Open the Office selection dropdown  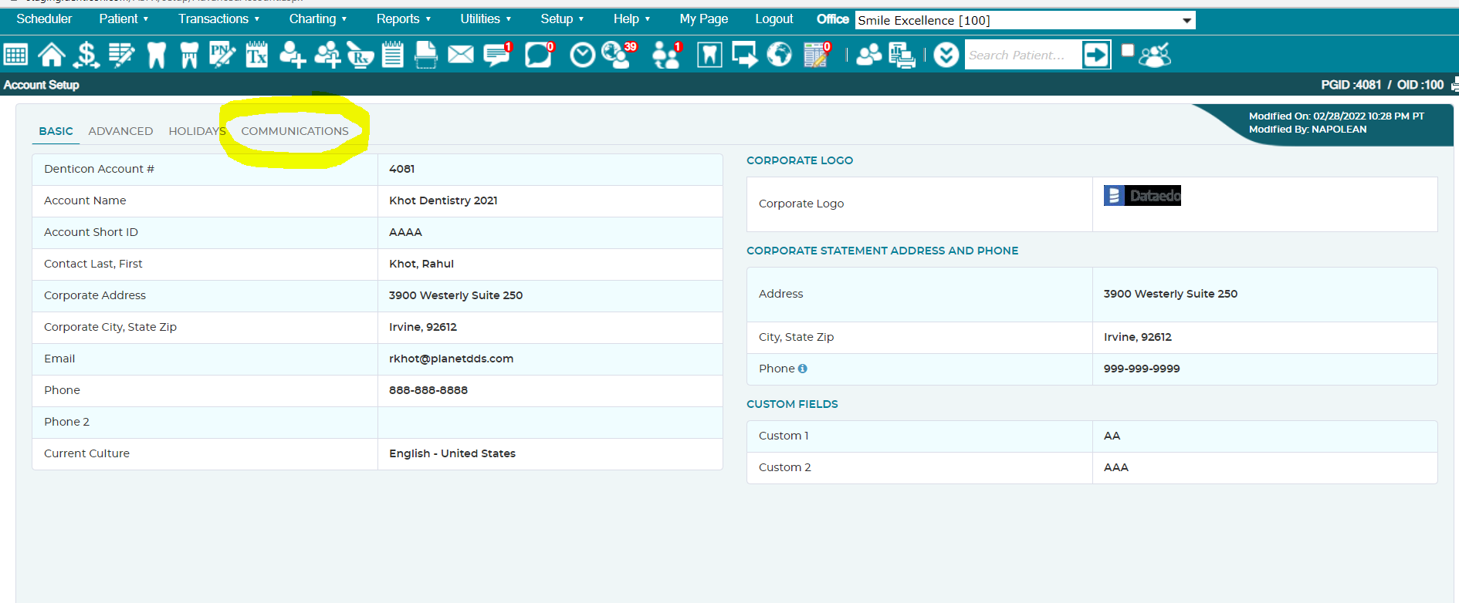1025,20
